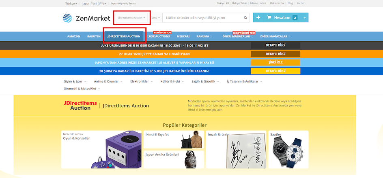
Task: Click Detaylı Bilgi on the 5.000 JPY banner
Action: 275,71
